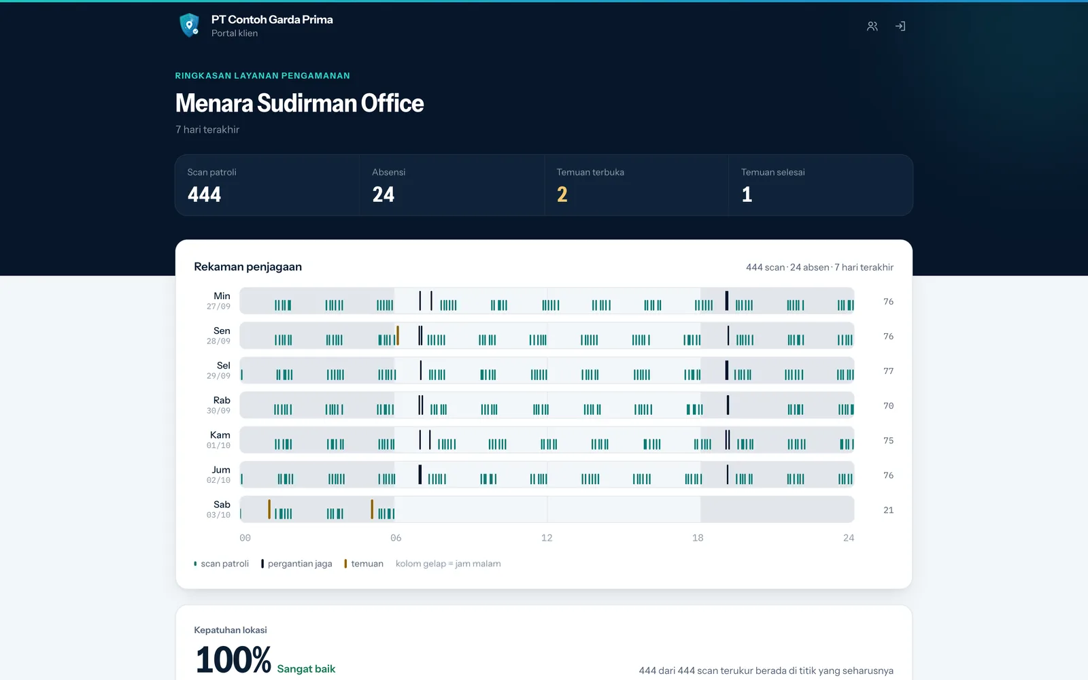This screenshot has height=680, width=1088.
Task: Click the Kam 01/10 timeline row
Action: tap(547, 440)
